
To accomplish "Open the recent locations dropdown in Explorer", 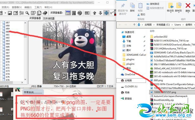I will click(130, 25).
